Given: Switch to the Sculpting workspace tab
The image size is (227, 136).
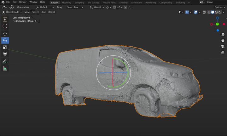Looking at the screenshot, I should click(x=79, y=3).
